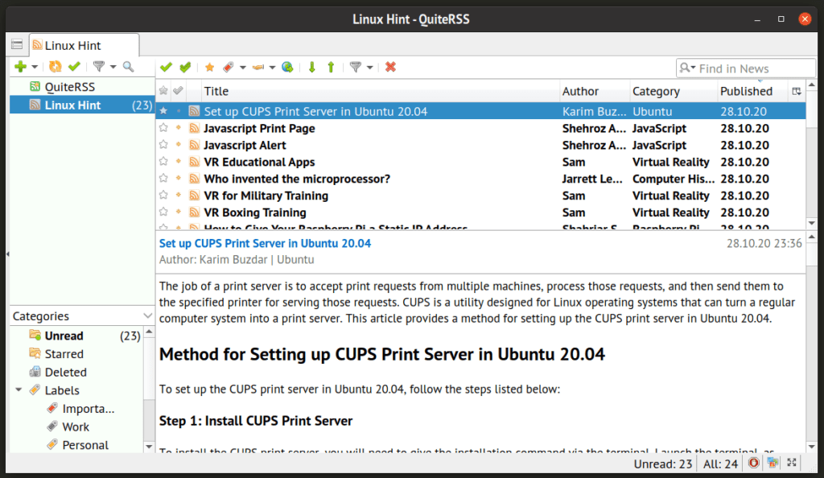Toggle fullscreen mode from status bar
The image size is (824, 478).
(x=792, y=463)
